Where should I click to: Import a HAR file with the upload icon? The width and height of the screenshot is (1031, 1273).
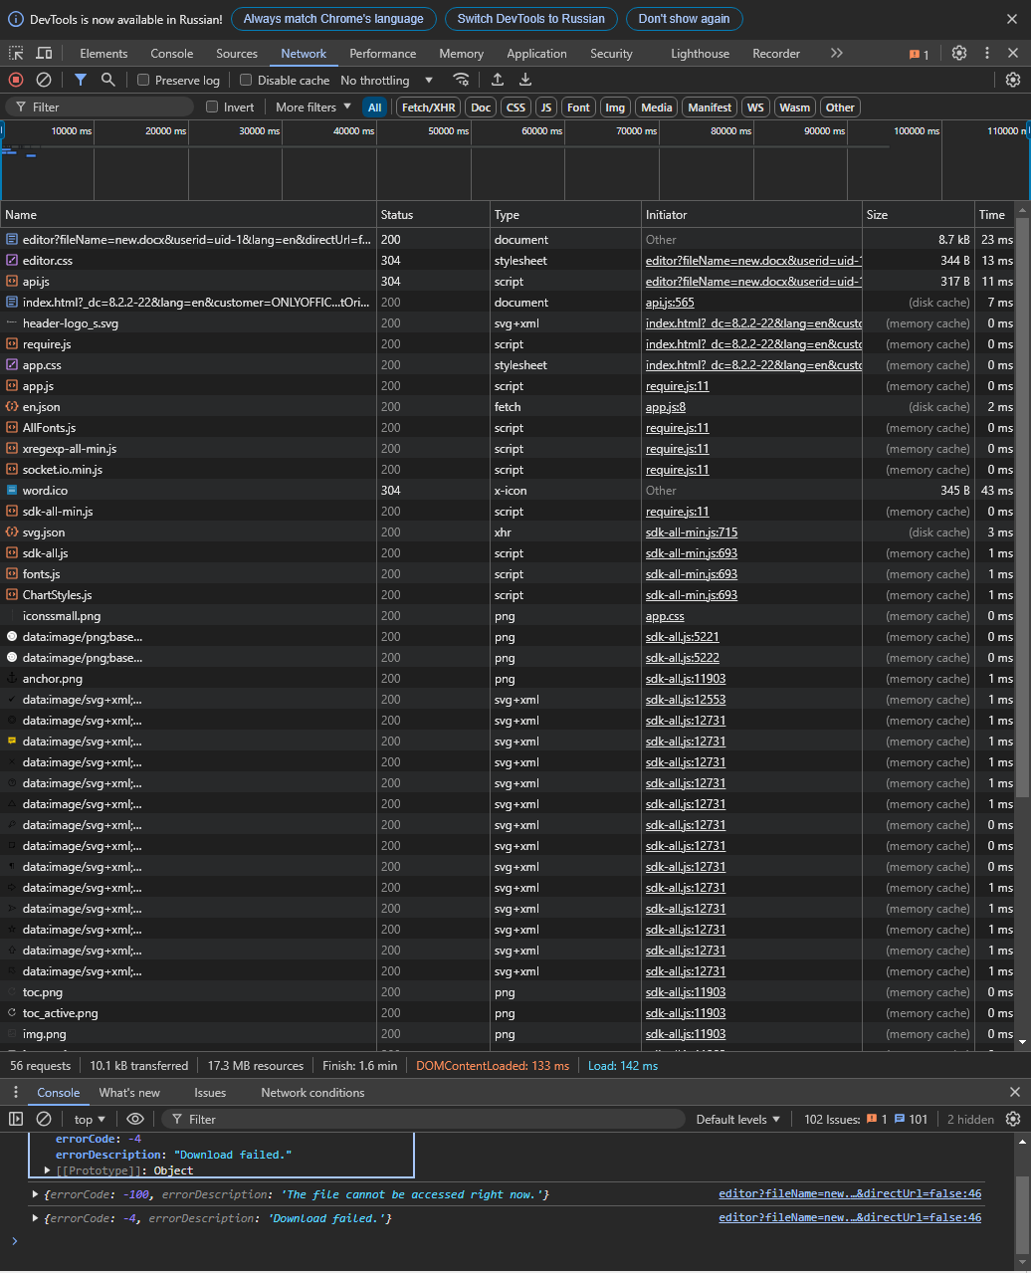(498, 80)
